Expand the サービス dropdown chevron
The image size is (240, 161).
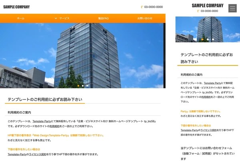pos(56,18)
